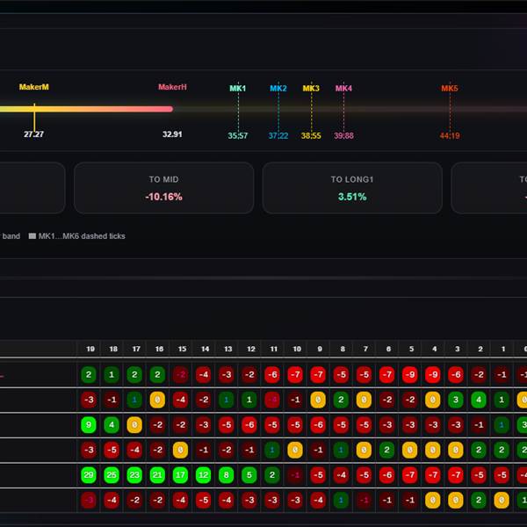Click the bright green 23 cell
The width and height of the screenshot is (527, 527).
(x=134, y=475)
